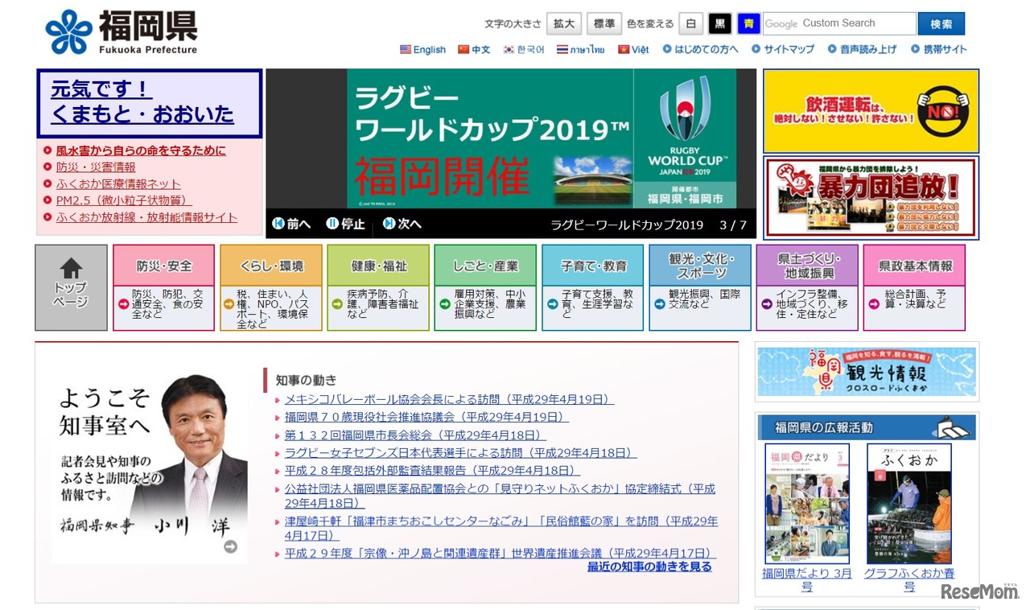
Task: Switch the color scheme to black
Action: [720, 24]
